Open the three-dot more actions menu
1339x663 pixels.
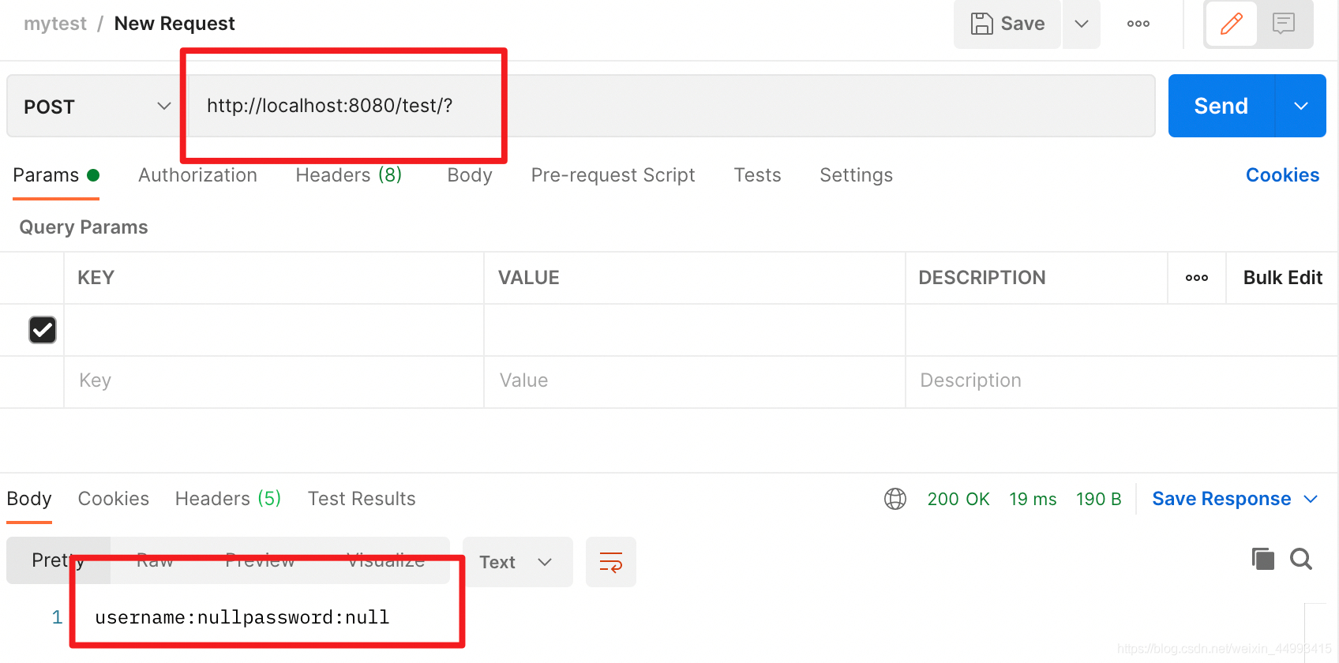pyautogui.click(x=1138, y=24)
